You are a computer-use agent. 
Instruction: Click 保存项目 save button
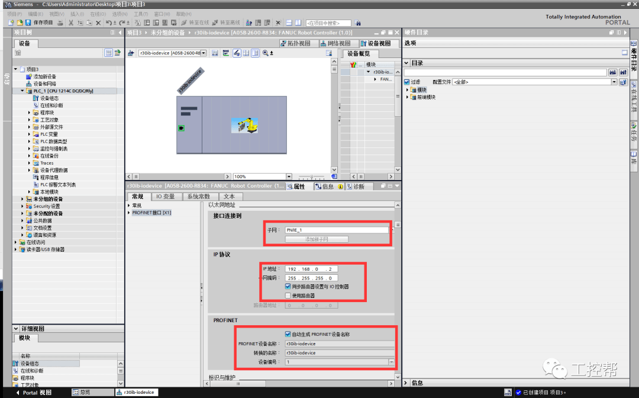click(38, 23)
